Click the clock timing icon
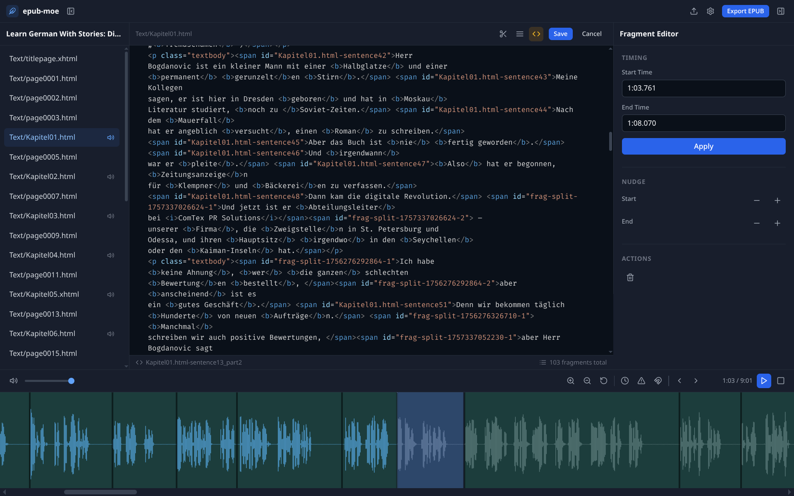The image size is (794, 496). coord(625,381)
